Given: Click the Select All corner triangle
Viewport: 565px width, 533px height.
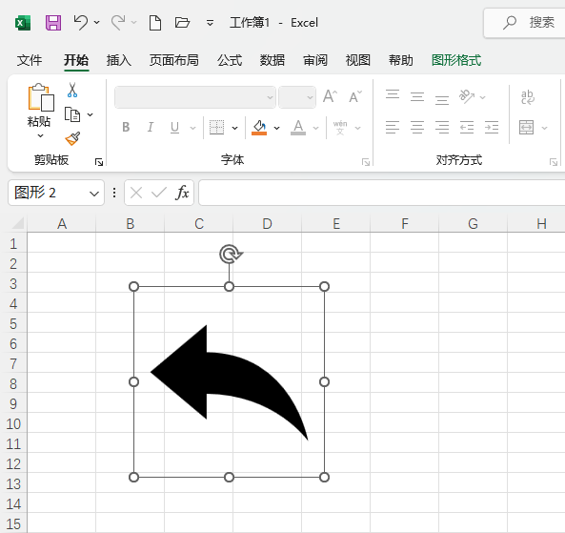Looking at the screenshot, I should [x=18, y=223].
